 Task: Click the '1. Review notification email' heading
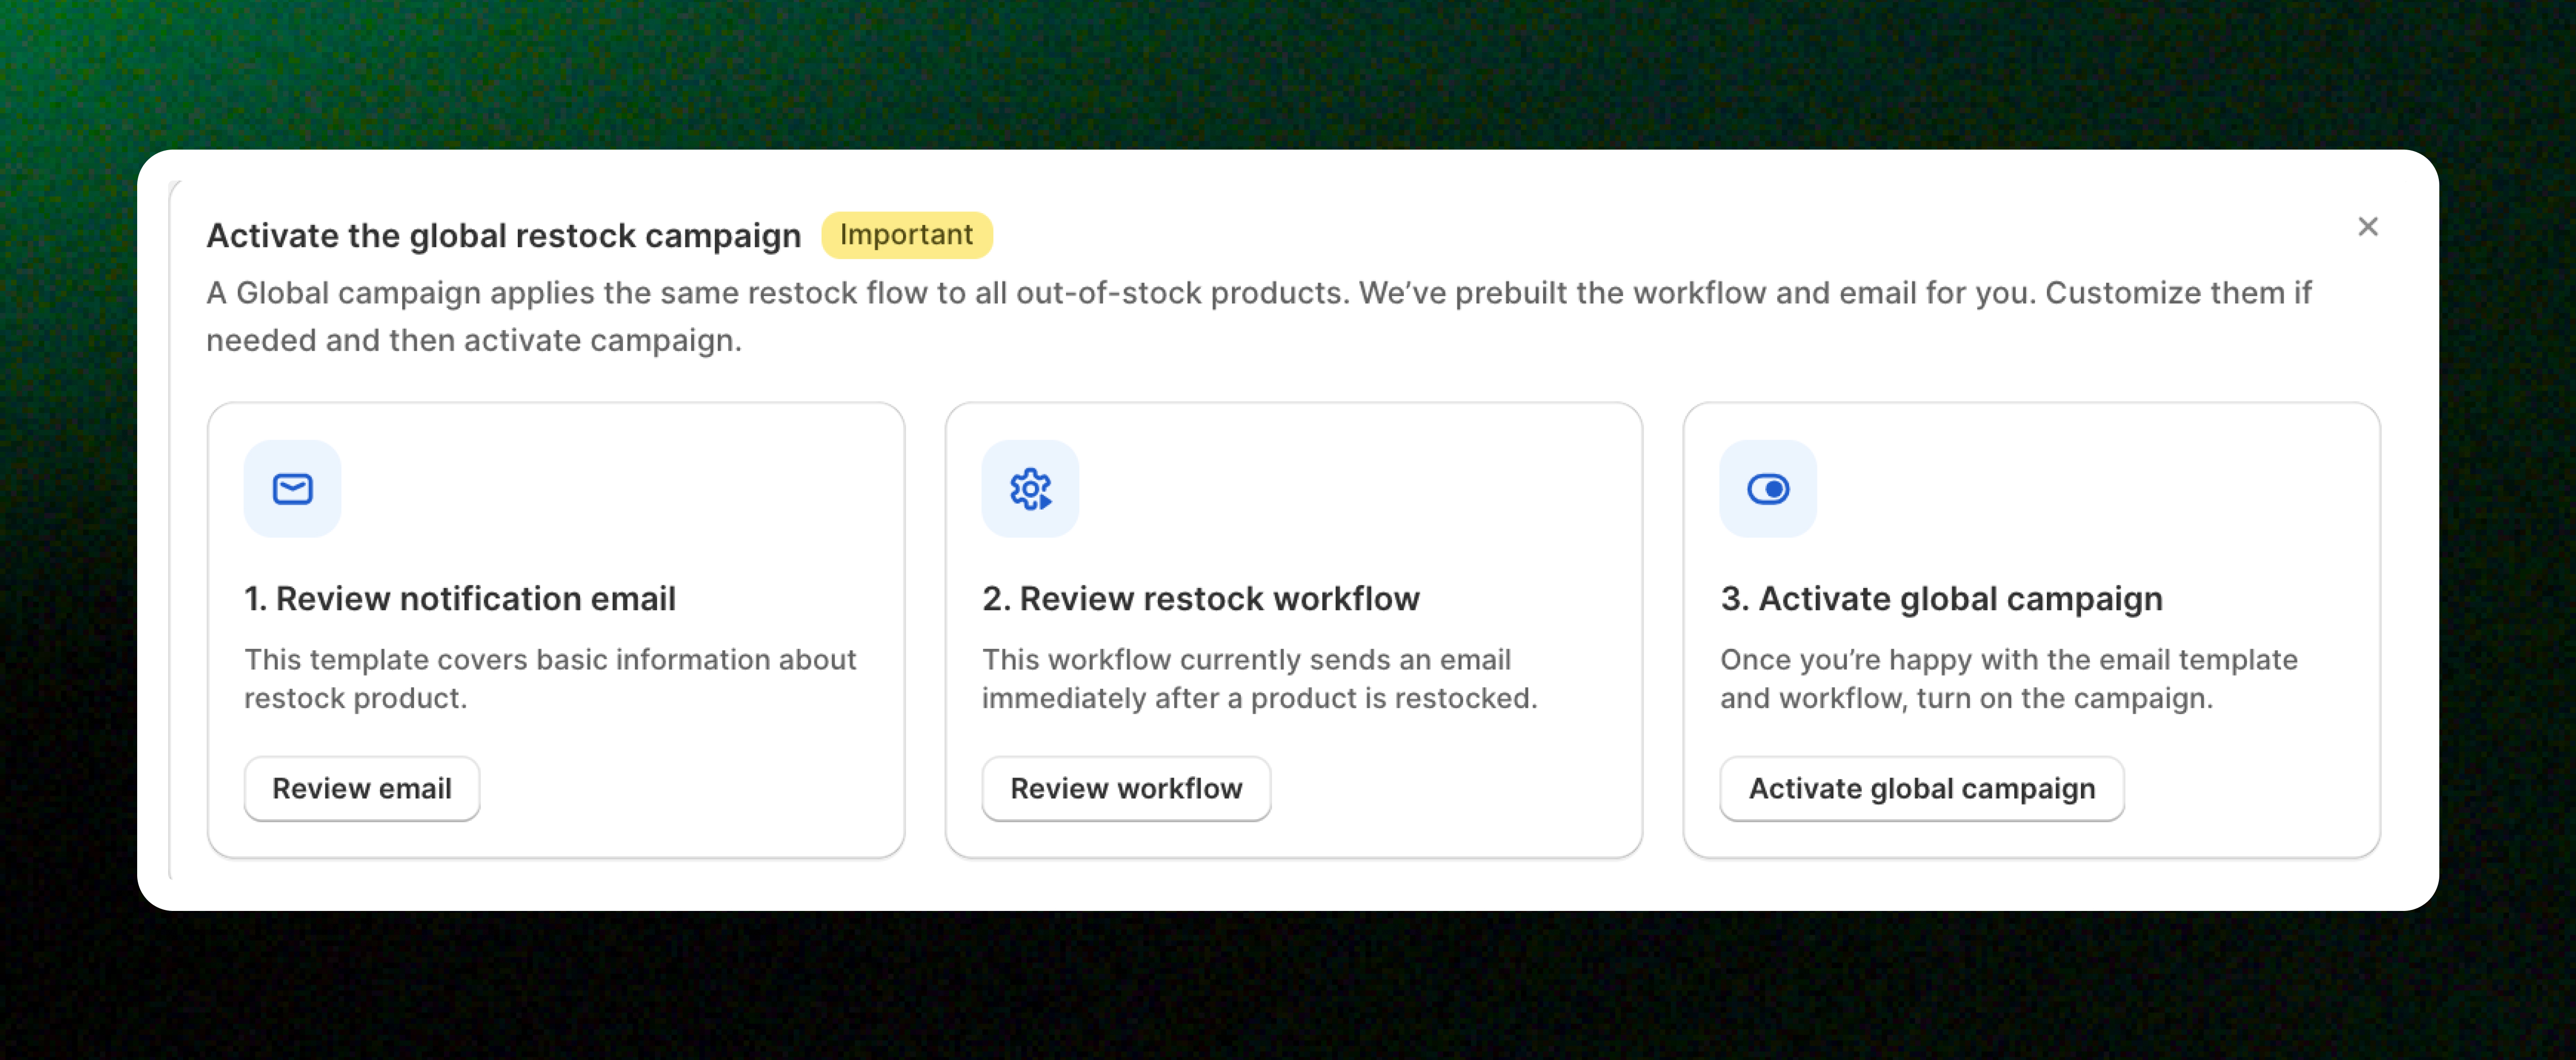[460, 599]
